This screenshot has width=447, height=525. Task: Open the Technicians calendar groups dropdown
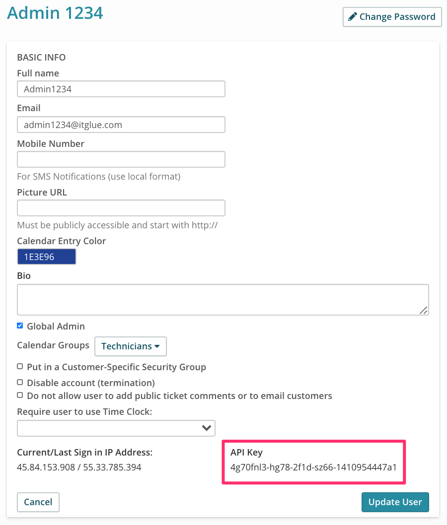coord(130,346)
